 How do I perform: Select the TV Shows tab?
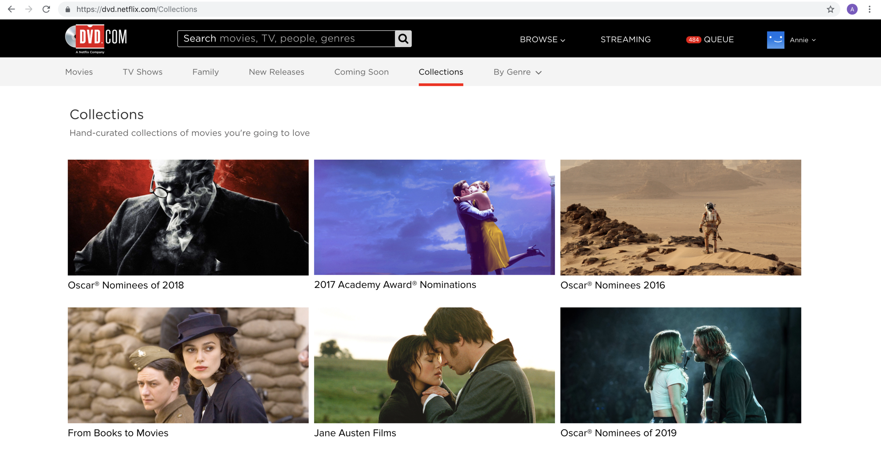point(142,72)
